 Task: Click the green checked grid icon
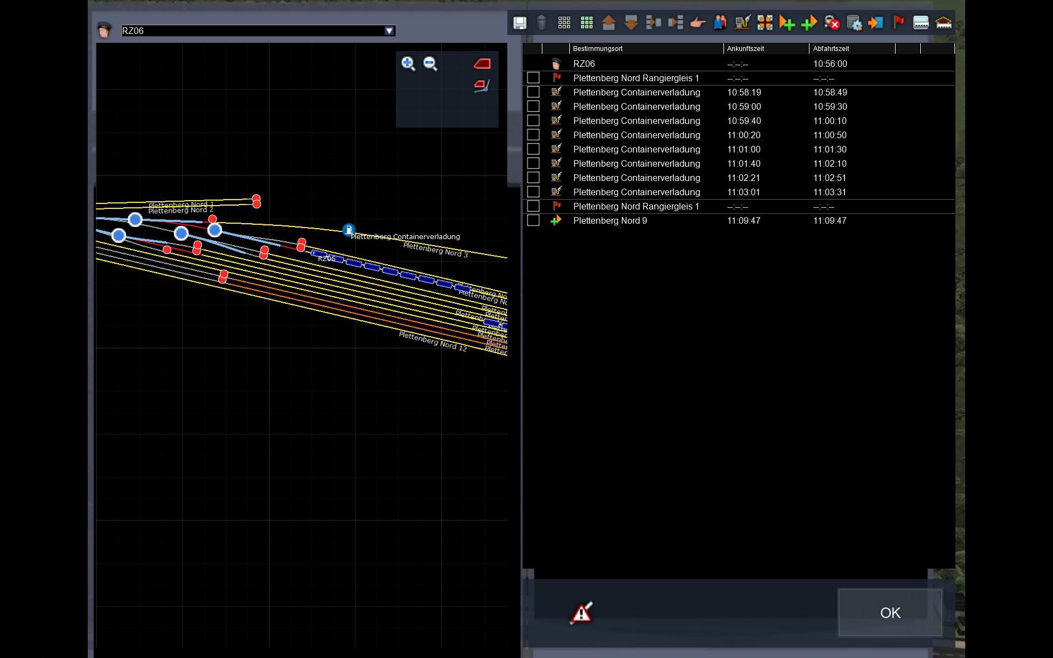tap(586, 22)
